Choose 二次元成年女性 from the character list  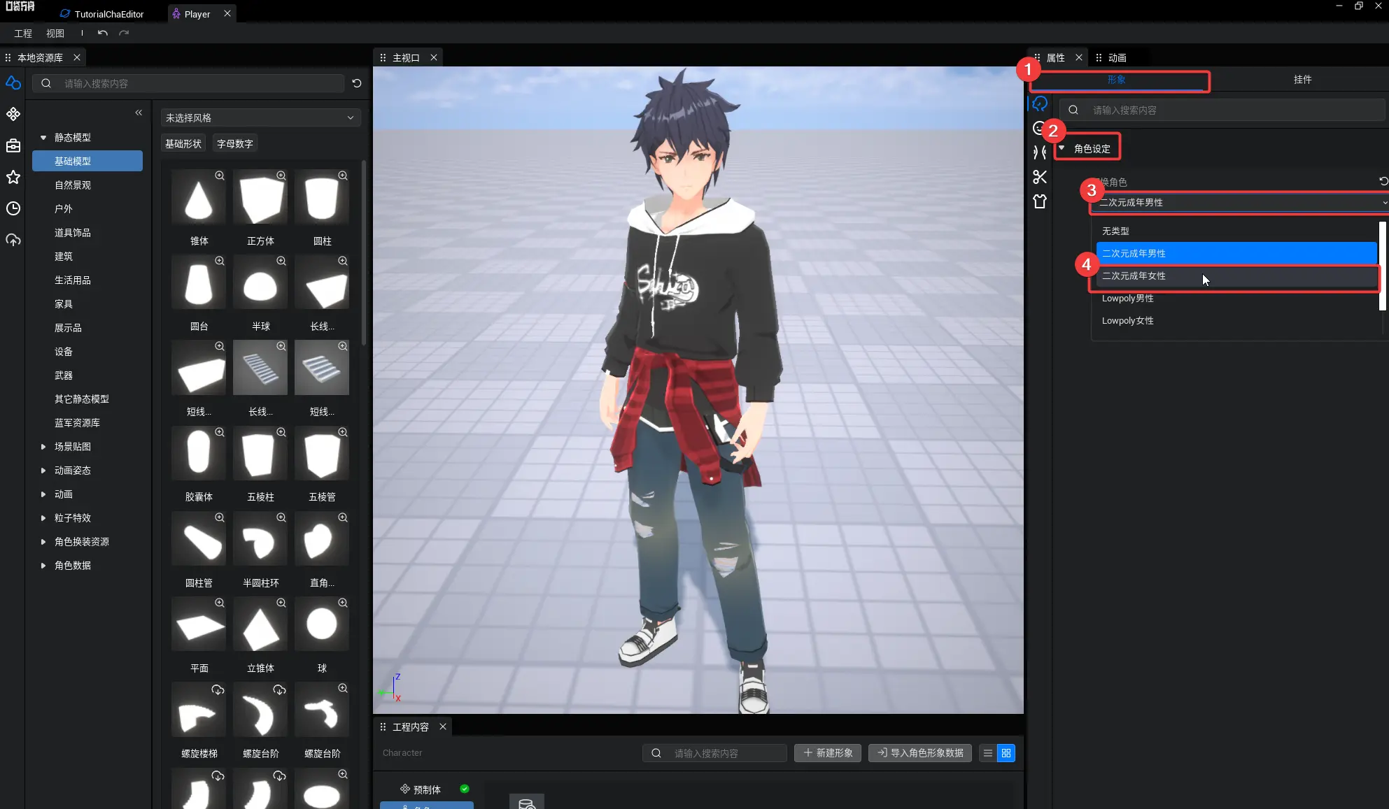[1134, 275]
